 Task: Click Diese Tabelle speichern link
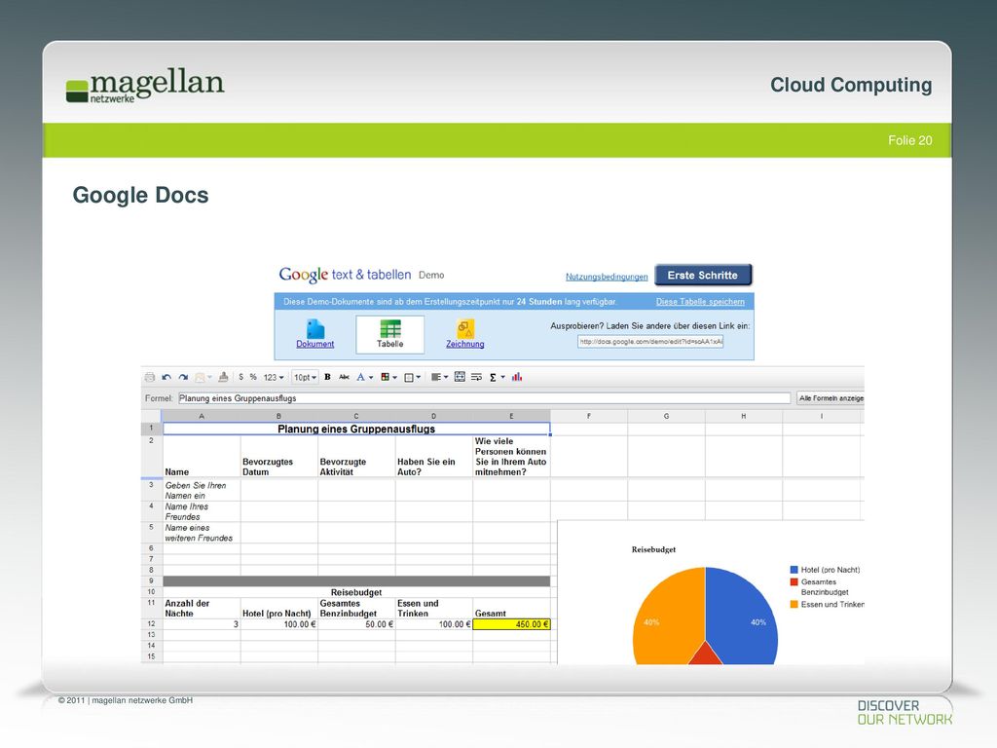(700, 302)
